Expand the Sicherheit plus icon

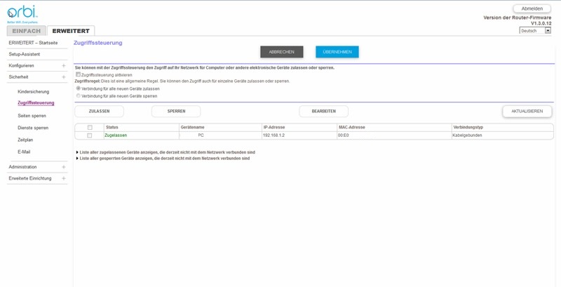coord(63,77)
